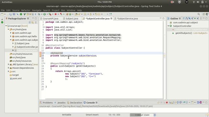The height and width of the screenshot is (117, 209).
Task: Toggle Hide Fields in Outline toolbar
Action: coord(189,19)
